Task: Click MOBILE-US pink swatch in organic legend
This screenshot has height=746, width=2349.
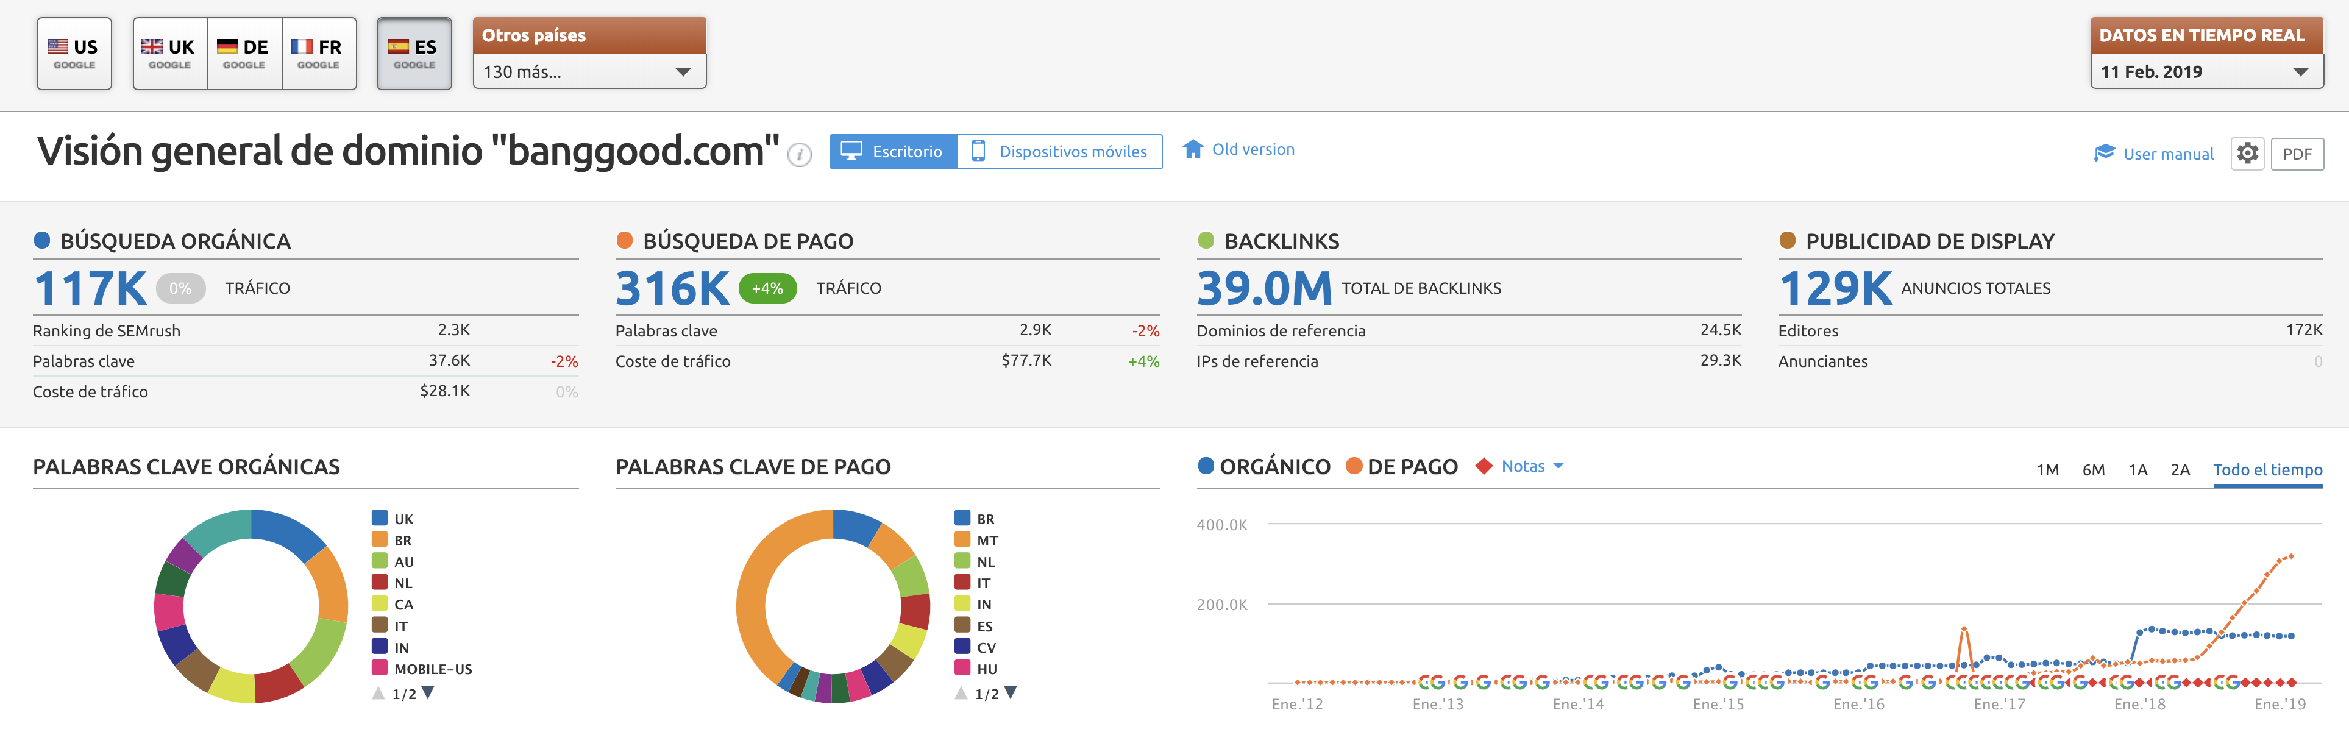Action: coord(379,667)
